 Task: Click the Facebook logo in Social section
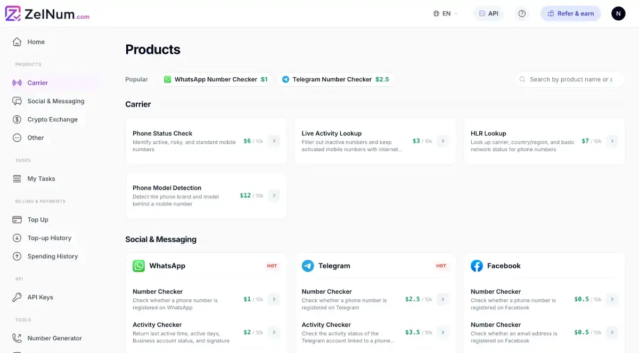click(477, 266)
